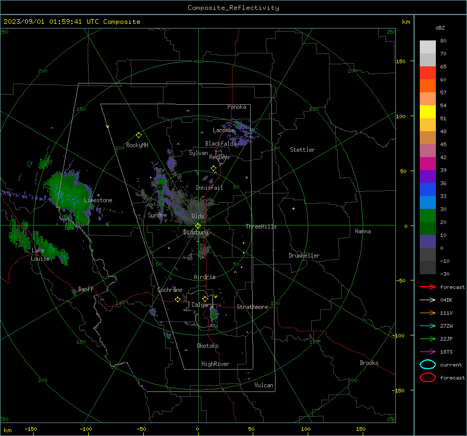Viewport: 467px width, 436px height.
Task: Click the Vulcan city label
Action: (264, 385)
